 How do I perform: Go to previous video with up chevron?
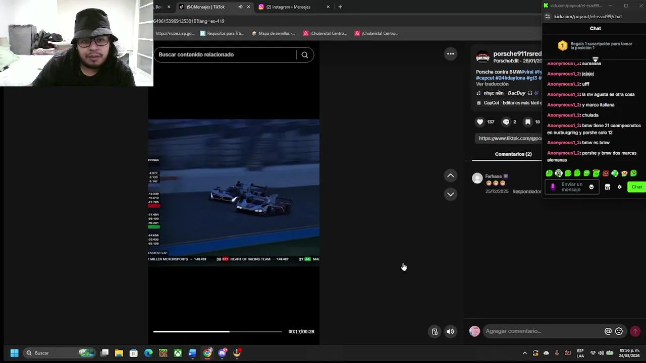(x=451, y=175)
